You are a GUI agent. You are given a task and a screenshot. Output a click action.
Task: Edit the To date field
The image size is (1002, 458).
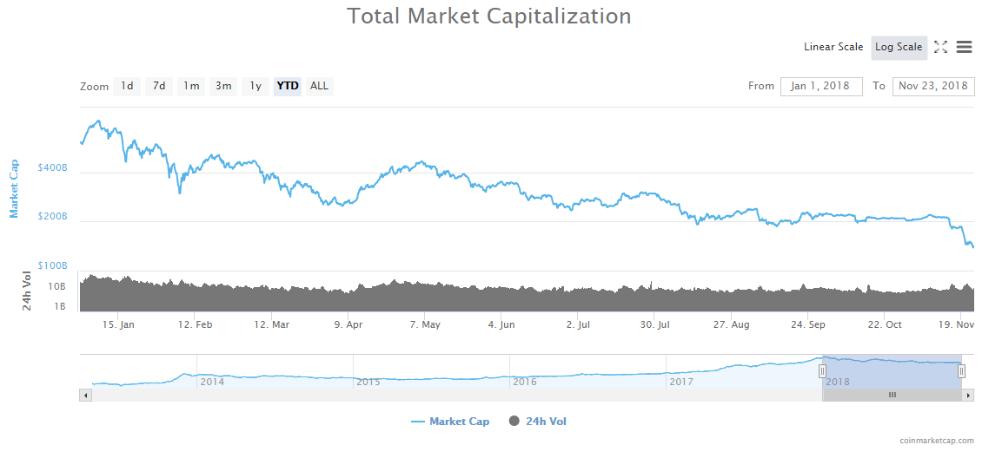[933, 86]
